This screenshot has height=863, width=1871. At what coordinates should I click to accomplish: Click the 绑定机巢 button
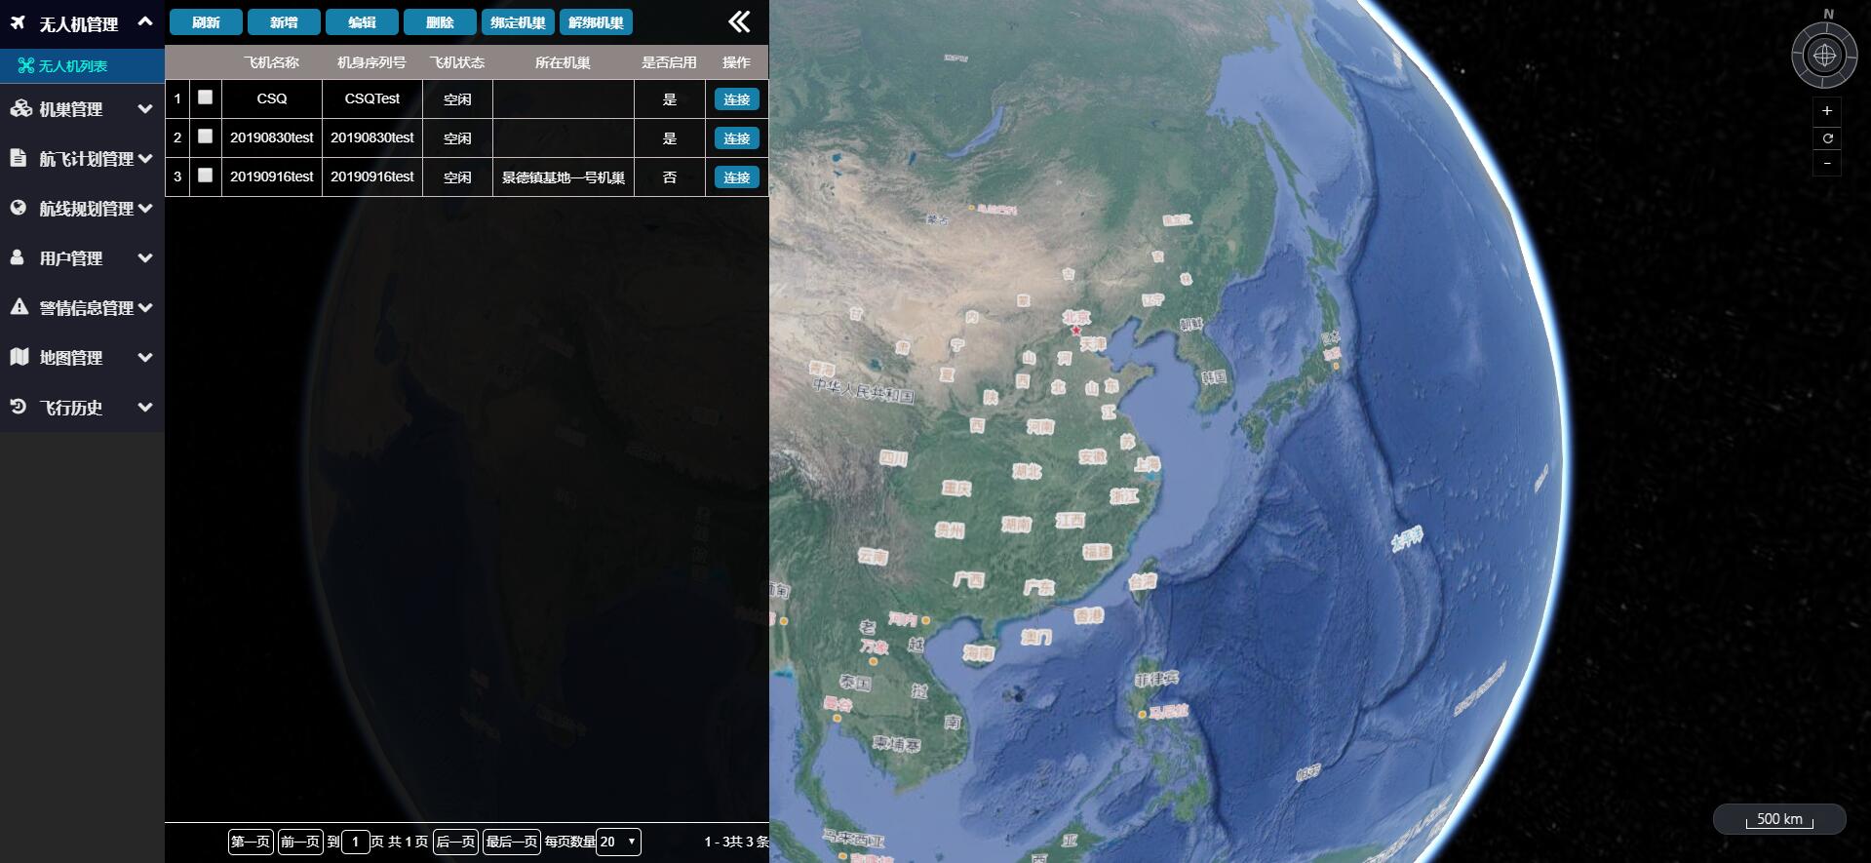tap(518, 21)
